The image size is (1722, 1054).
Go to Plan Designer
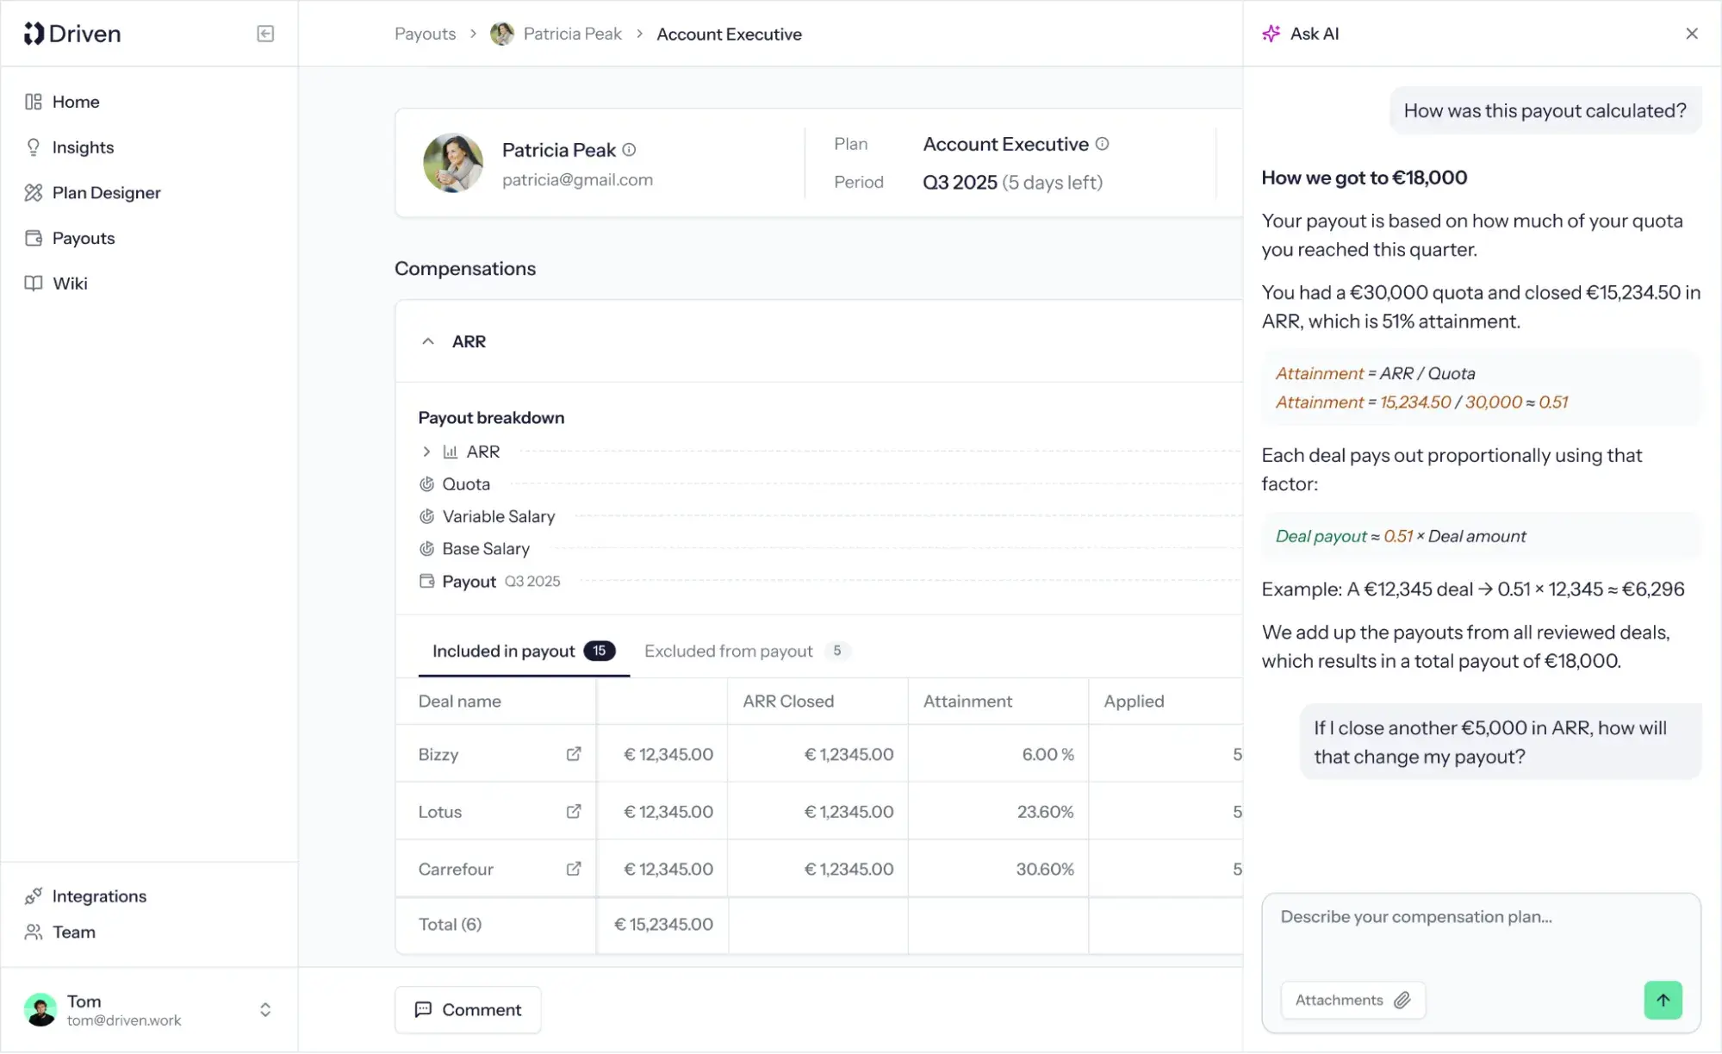[x=106, y=193]
